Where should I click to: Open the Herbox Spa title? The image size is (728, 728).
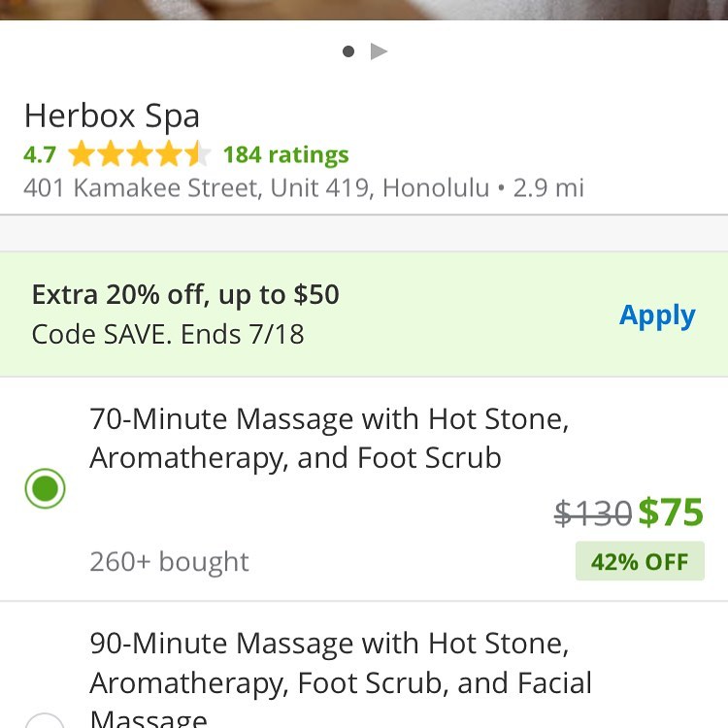point(112,116)
